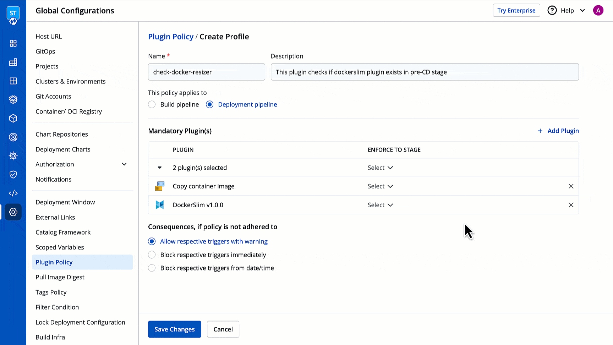This screenshot has width=613, height=345.
Task: Click the DockerSlim plugin icon
Action: [x=160, y=205]
